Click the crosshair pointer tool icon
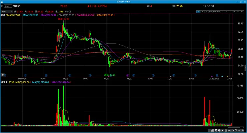Screen dimensions: 247x133 (229, 130)
